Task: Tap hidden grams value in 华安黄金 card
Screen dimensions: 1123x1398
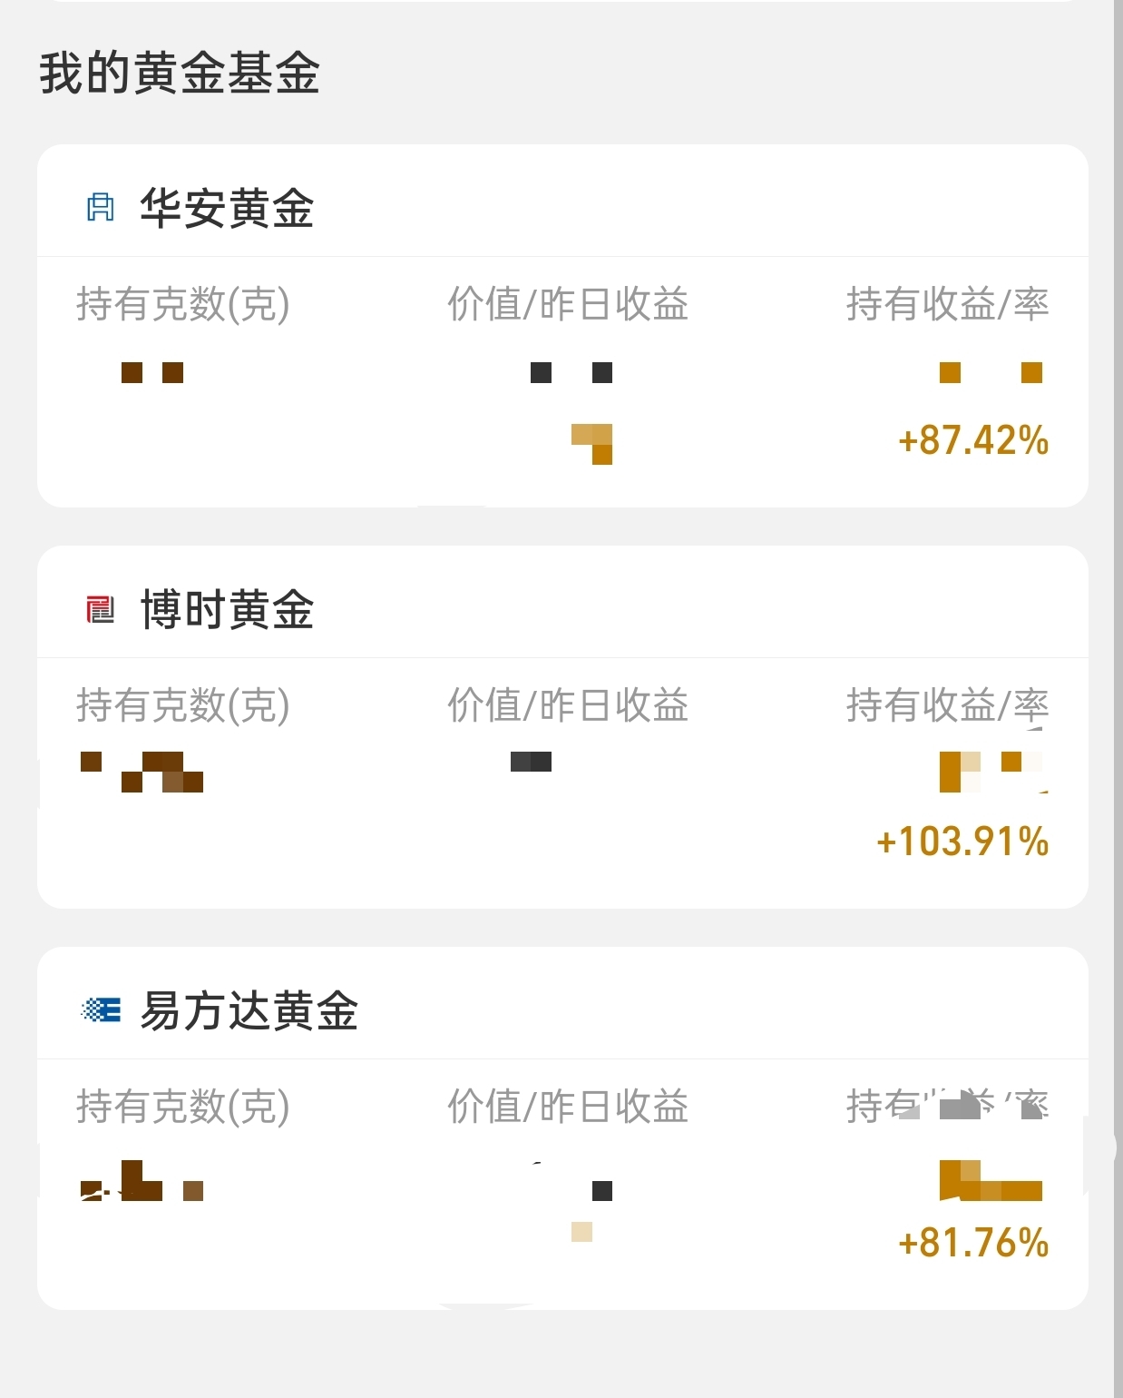Action: (152, 372)
